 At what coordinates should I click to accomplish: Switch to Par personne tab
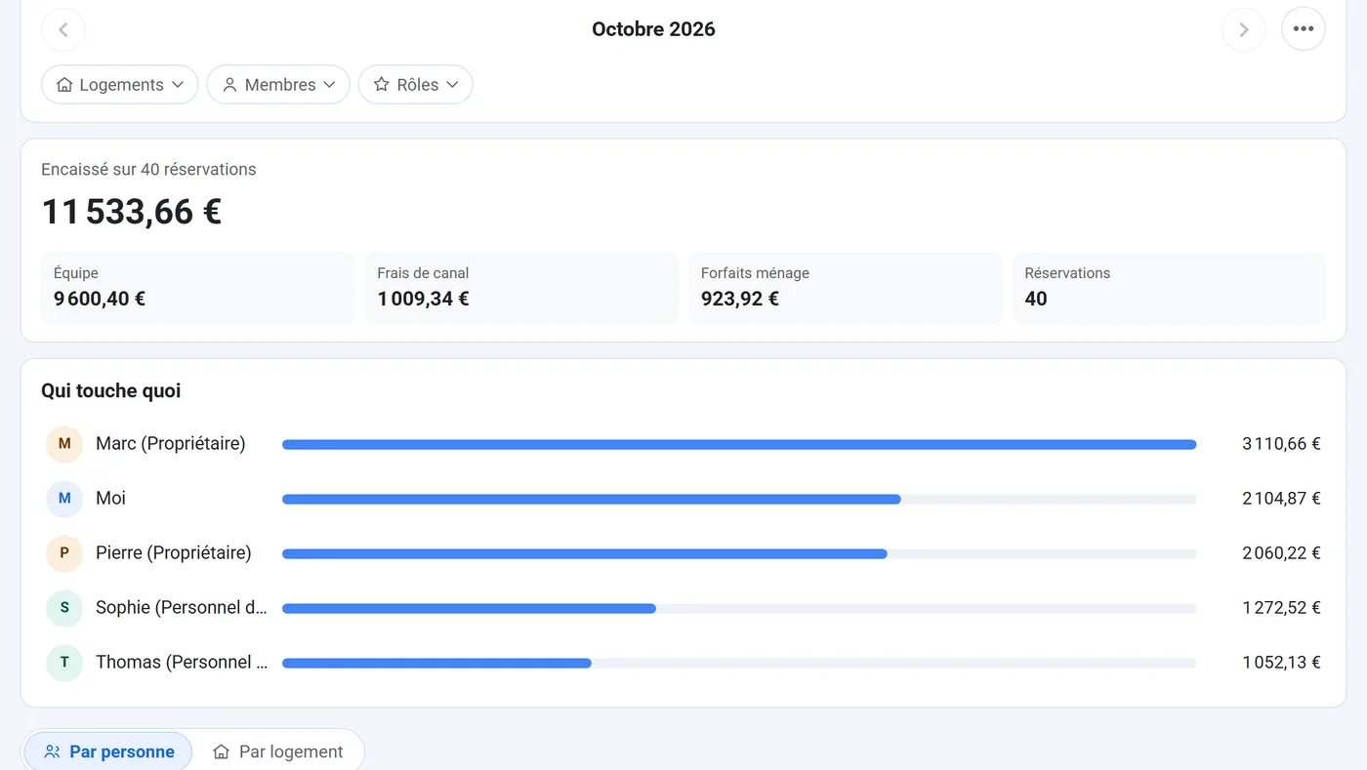[x=108, y=751]
